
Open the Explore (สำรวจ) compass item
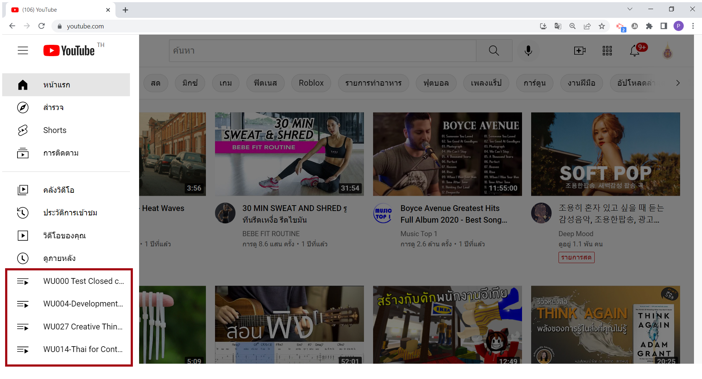pyautogui.click(x=66, y=108)
